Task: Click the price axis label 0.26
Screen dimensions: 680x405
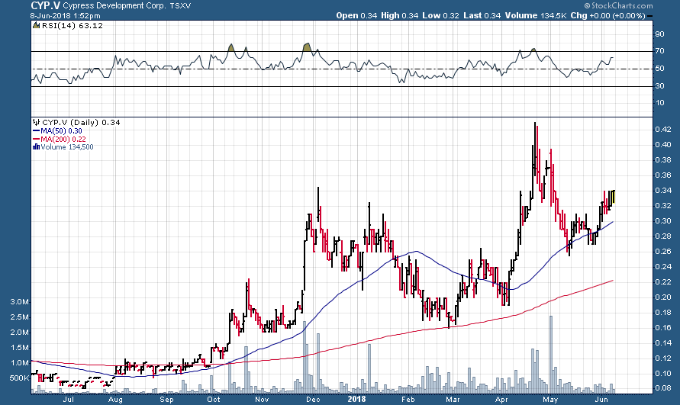Action: click(x=663, y=251)
